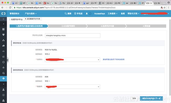Click the hamburger icon atop the sidebar
The image size is (171, 103).
point(3,19)
